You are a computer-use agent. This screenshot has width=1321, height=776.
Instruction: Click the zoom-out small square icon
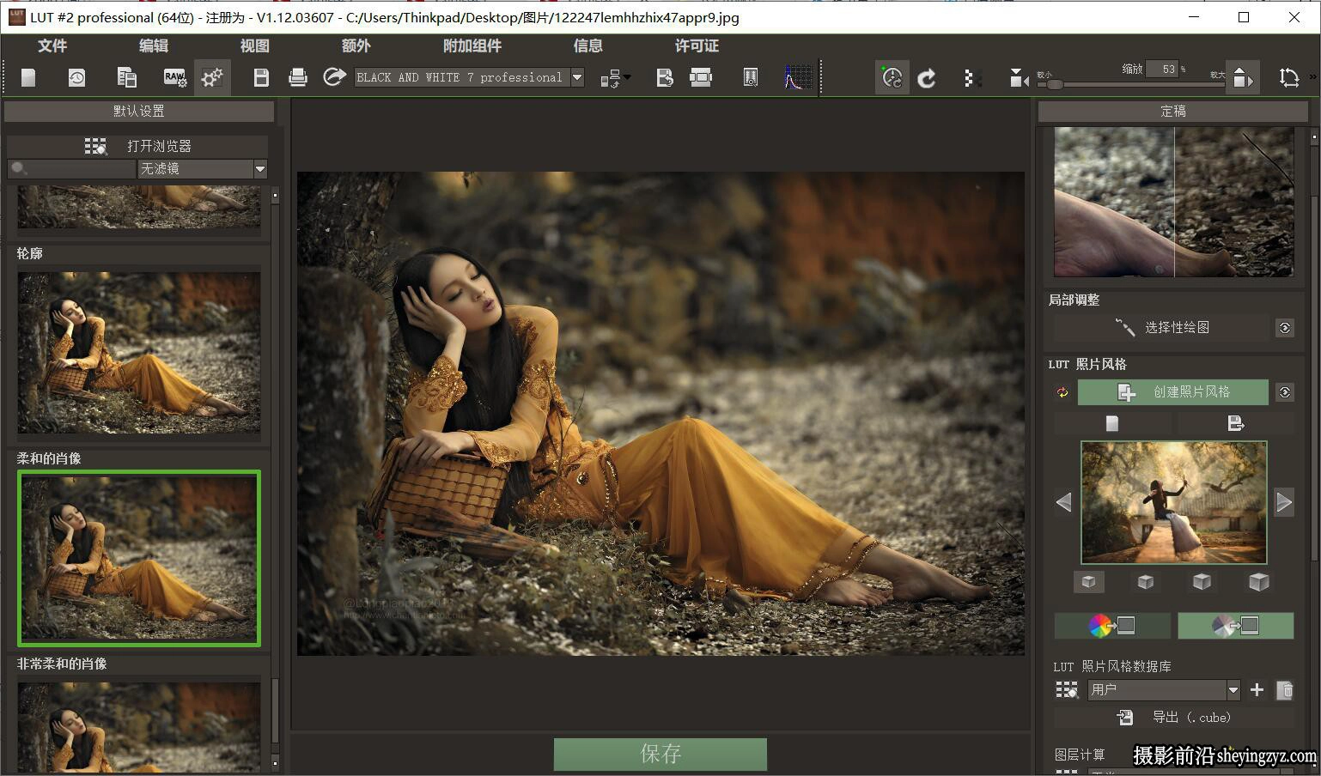tap(1018, 79)
